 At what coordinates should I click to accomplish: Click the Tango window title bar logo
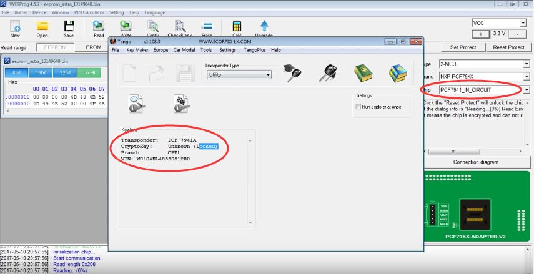tap(113, 41)
